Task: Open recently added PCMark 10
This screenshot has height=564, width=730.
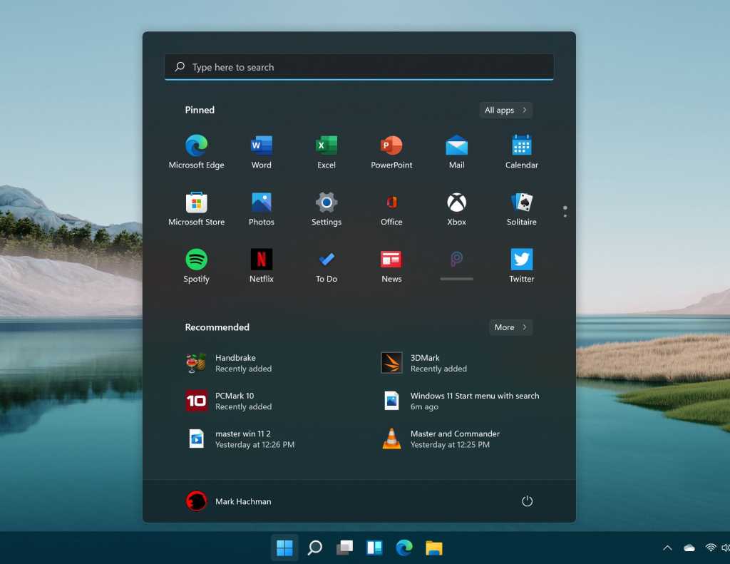Action: (x=228, y=401)
